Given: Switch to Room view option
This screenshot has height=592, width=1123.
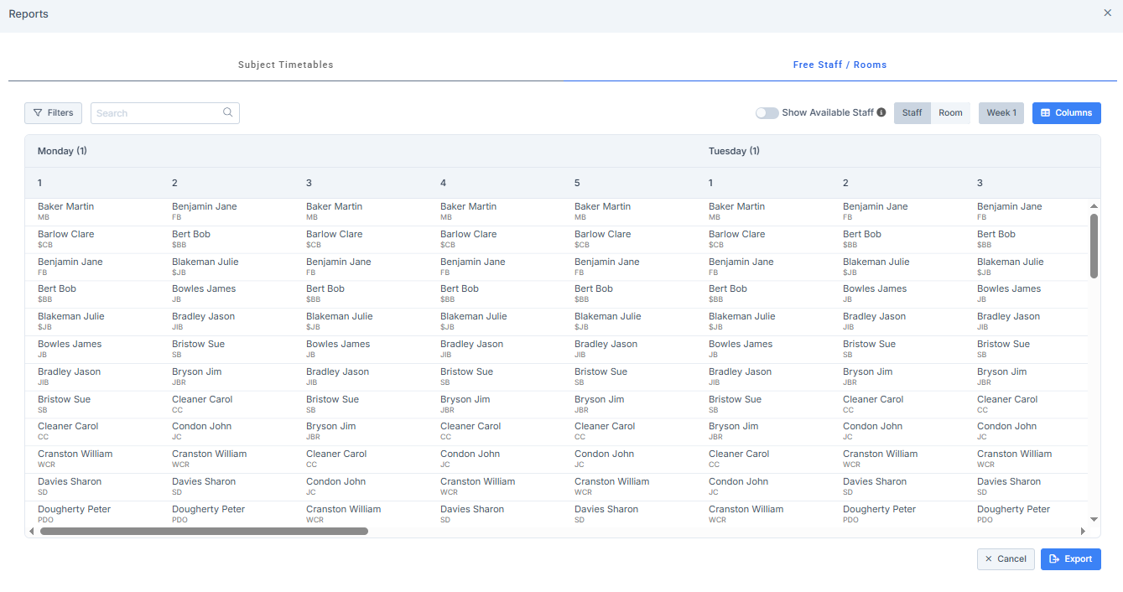Looking at the screenshot, I should point(950,112).
